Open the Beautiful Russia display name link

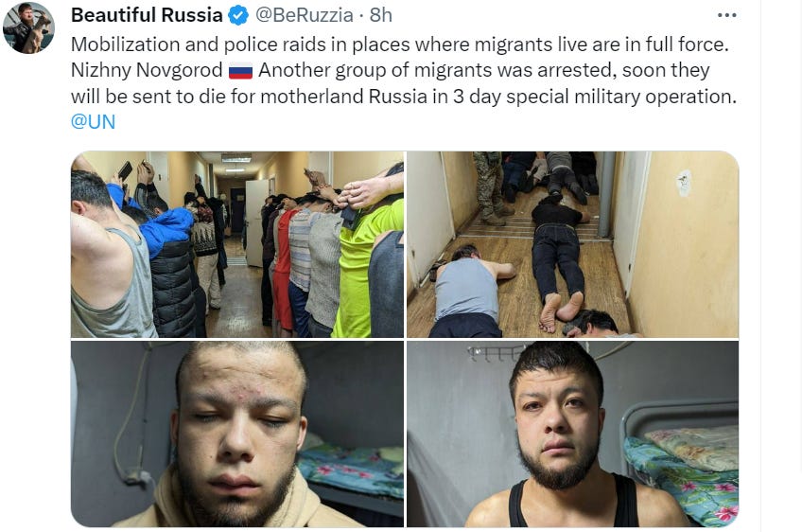click(147, 15)
